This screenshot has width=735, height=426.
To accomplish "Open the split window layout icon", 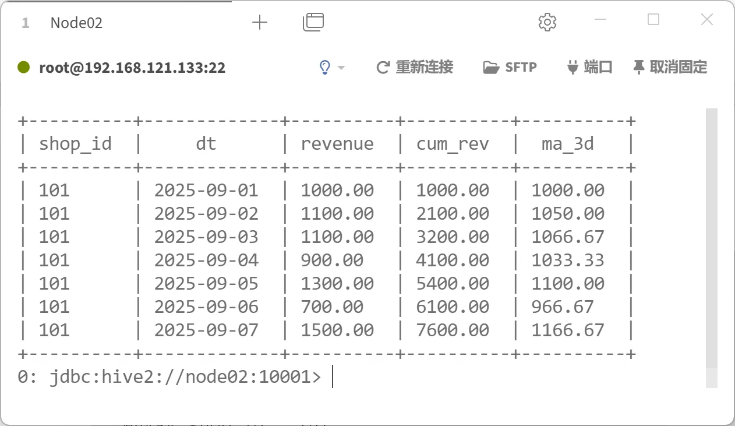I will 313,22.
